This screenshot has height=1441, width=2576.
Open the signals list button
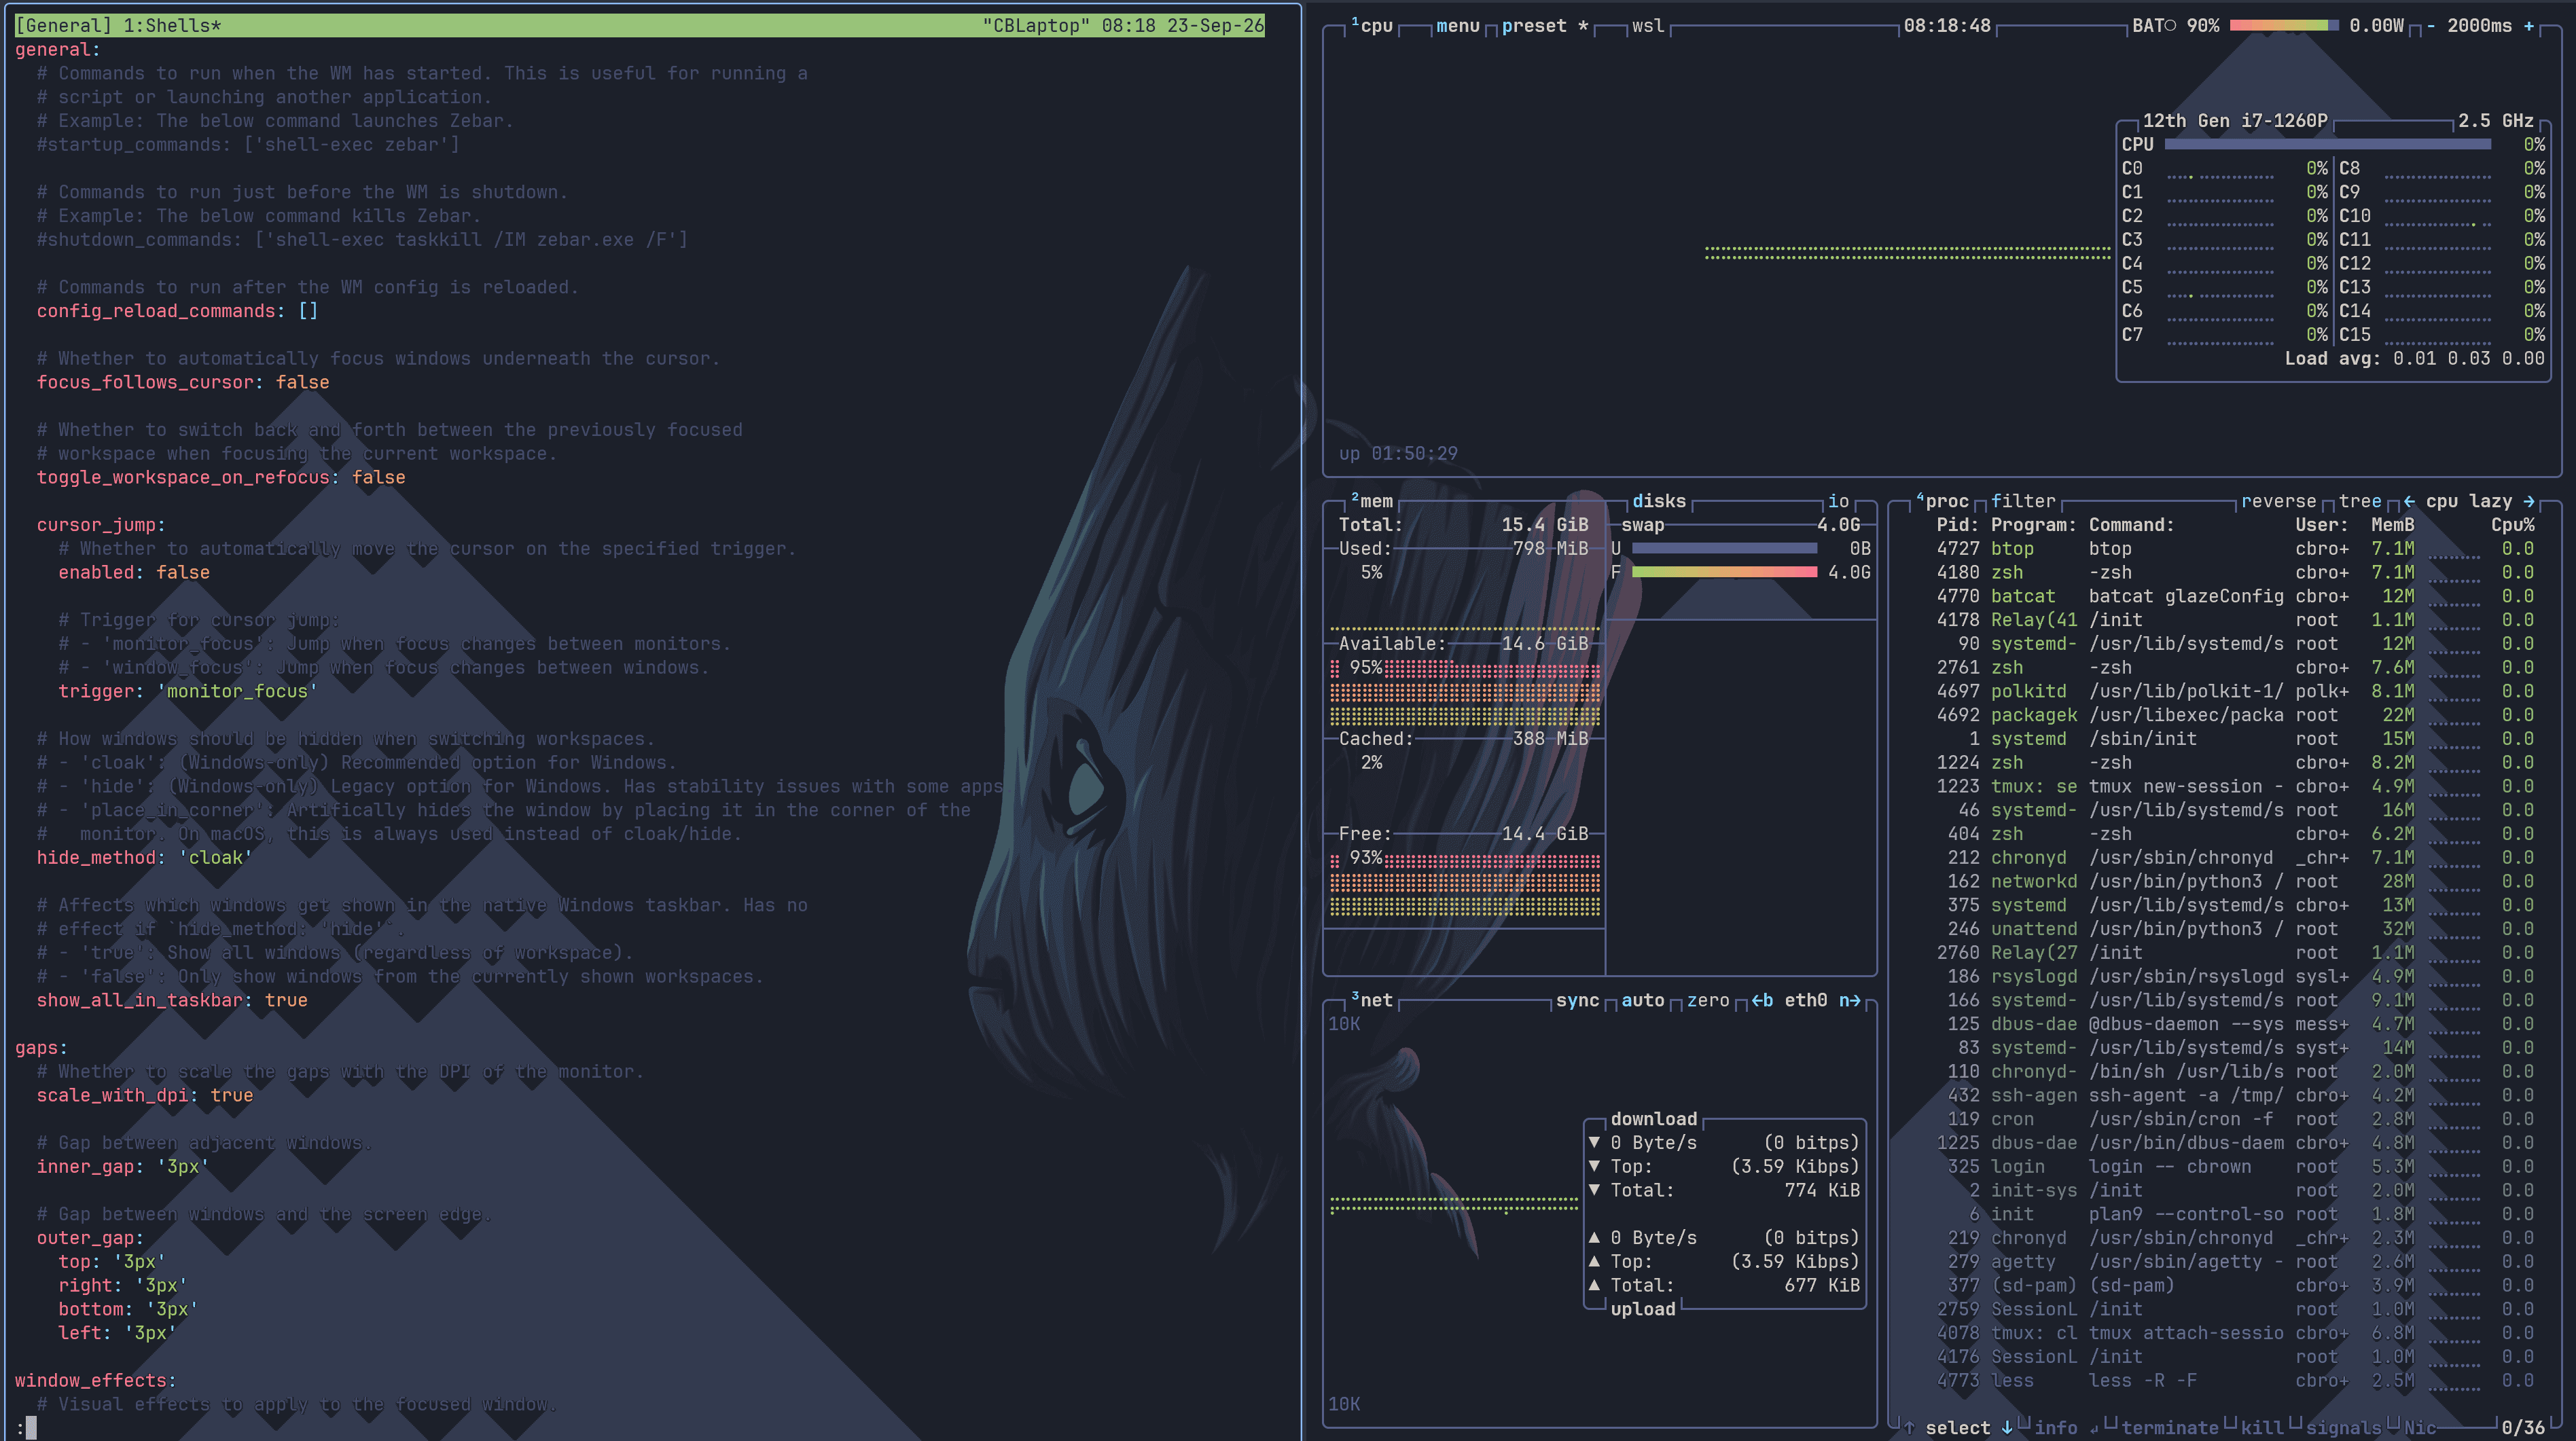point(2343,1427)
